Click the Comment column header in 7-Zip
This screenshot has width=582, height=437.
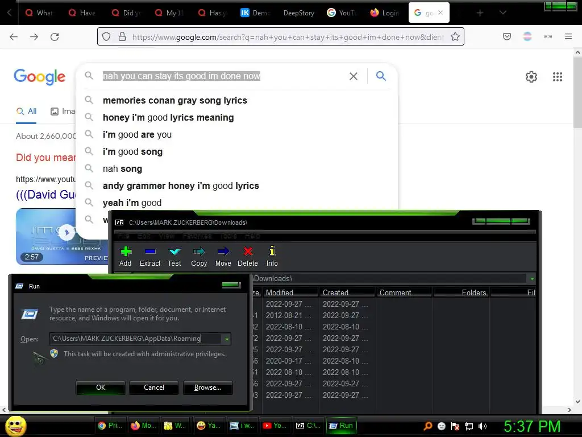pyautogui.click(x=404, y=293)
